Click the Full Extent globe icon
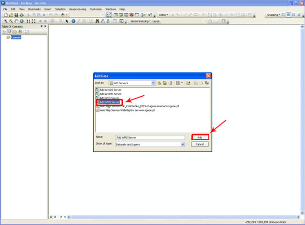 coord(22,21)
